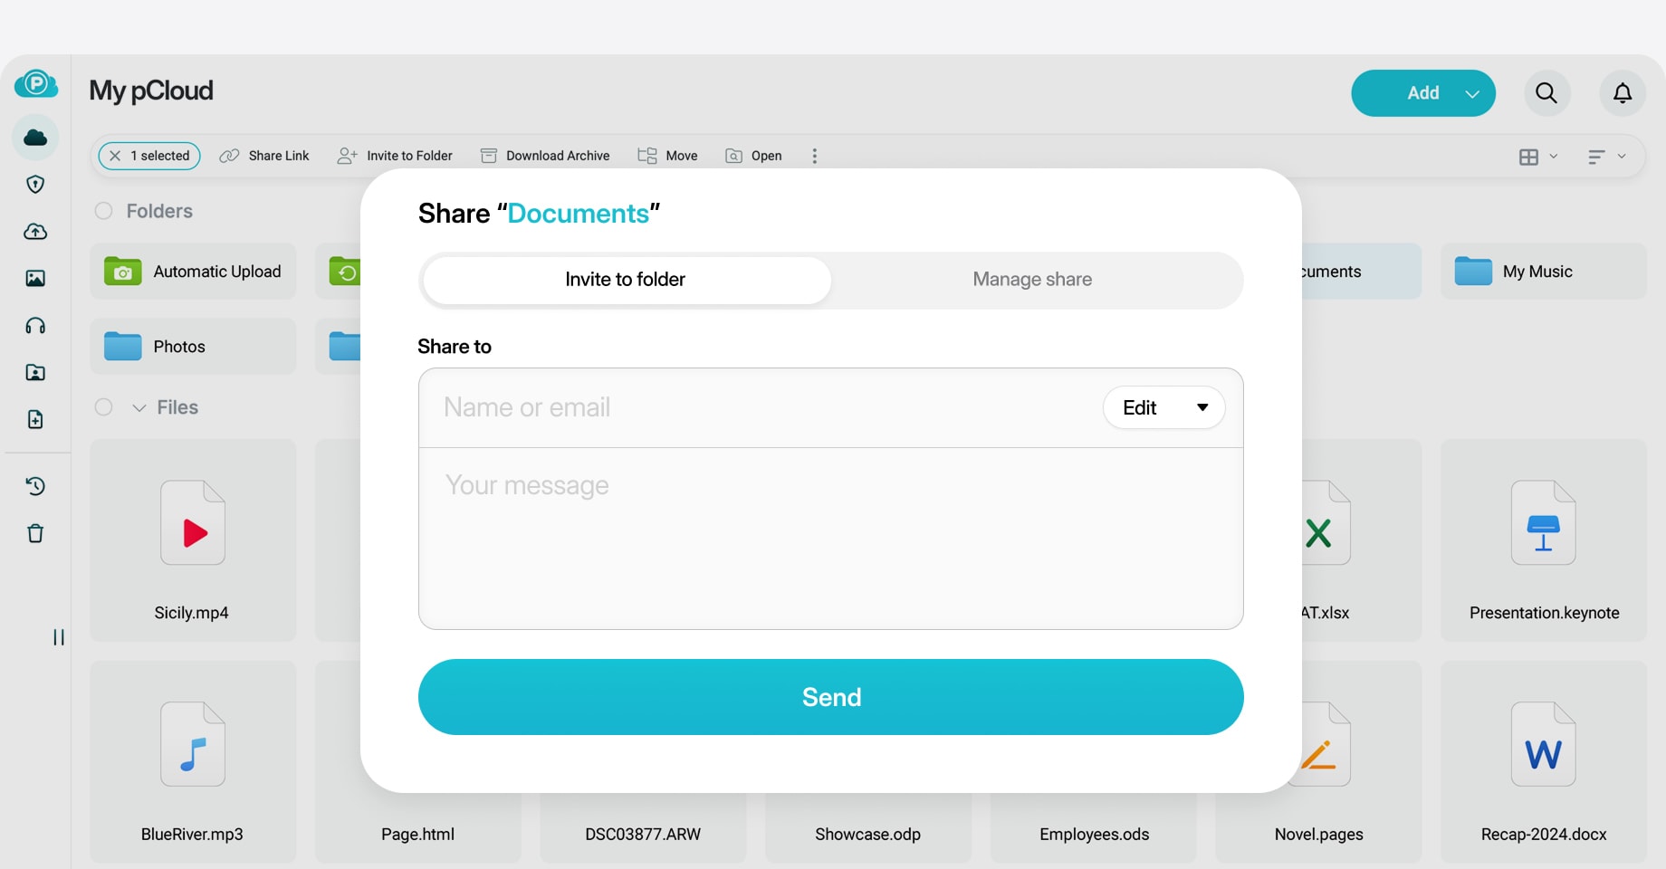The image size is (1666, 869).
Task: Click the Name or email field
Action: (761, 407)
